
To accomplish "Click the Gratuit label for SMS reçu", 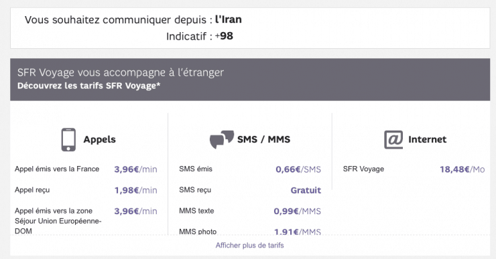I will pos(306,190).
